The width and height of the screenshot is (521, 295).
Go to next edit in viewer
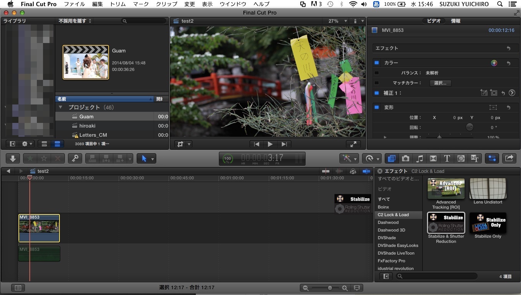[284, 144]
